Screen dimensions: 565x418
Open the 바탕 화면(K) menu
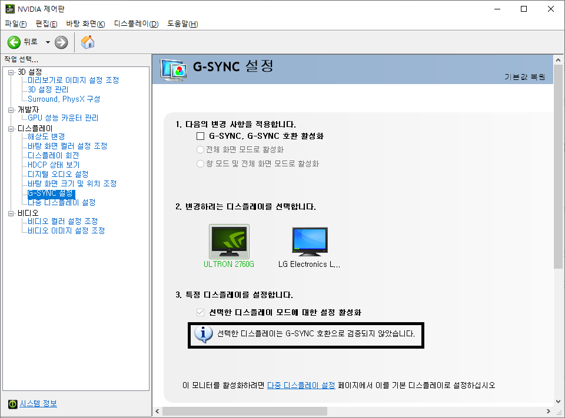[x=86, y=24]
